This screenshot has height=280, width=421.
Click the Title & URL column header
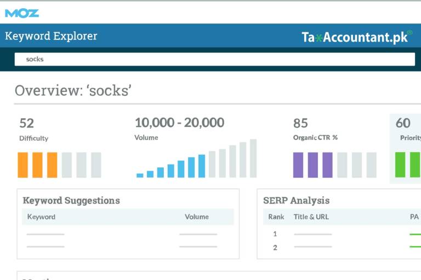coord(311,217)
